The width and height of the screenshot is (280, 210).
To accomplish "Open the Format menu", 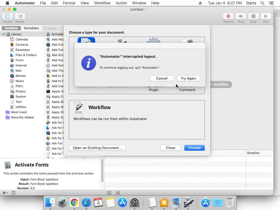I will (69, 3).
